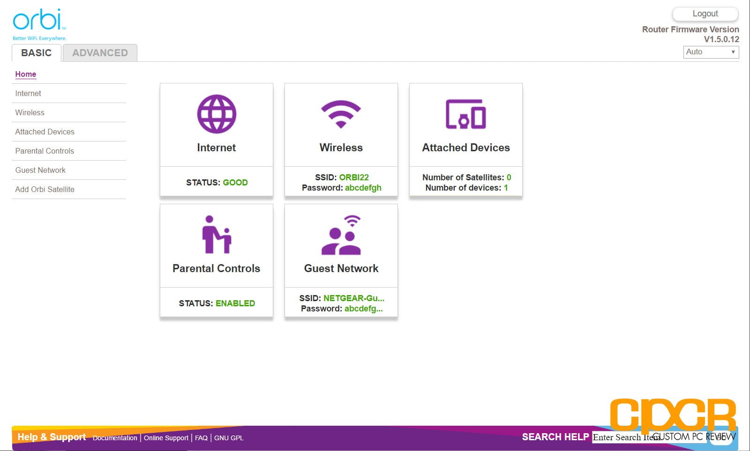Click the SSID: ORBI22 text
The image size is (750, 451).
(342, 177)
